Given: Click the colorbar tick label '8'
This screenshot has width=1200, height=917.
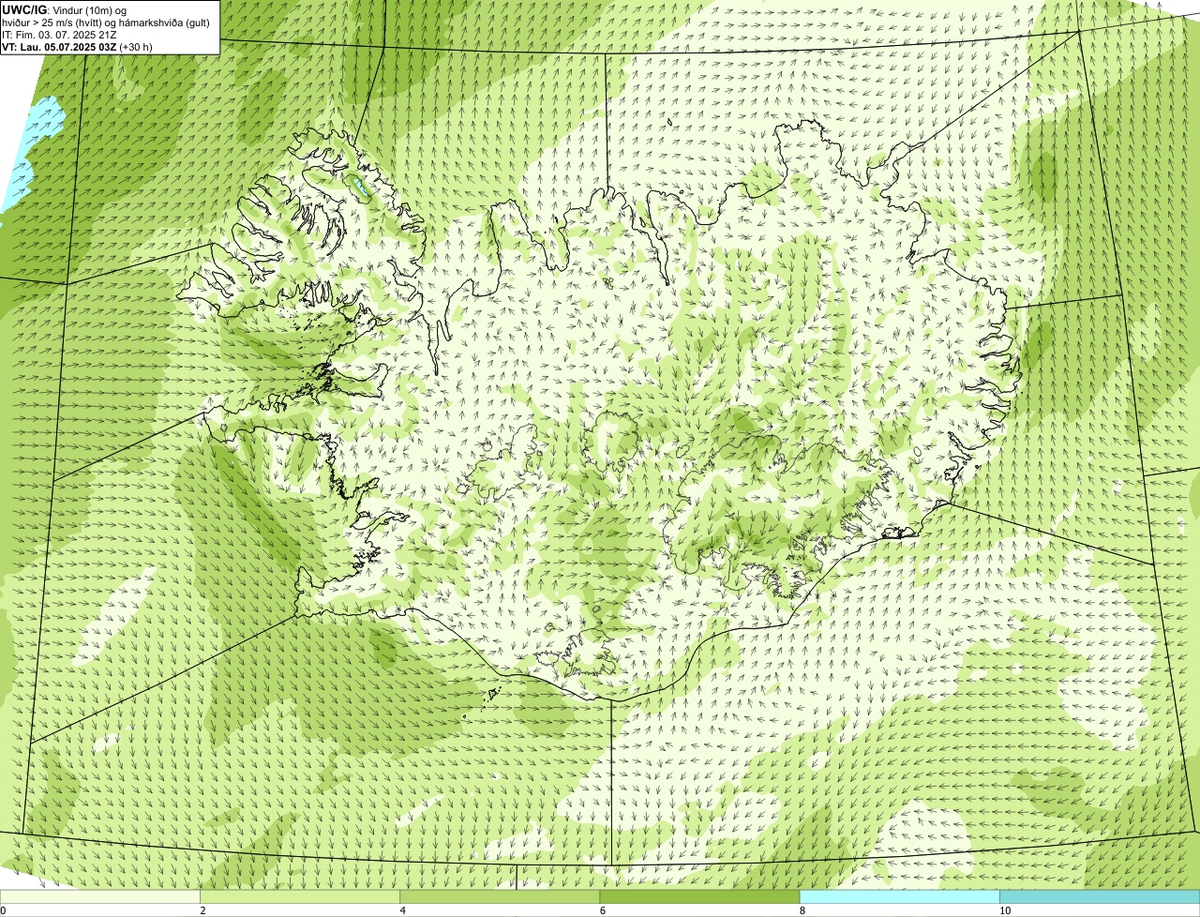Looking at the screenshot, I should [802, 910].
